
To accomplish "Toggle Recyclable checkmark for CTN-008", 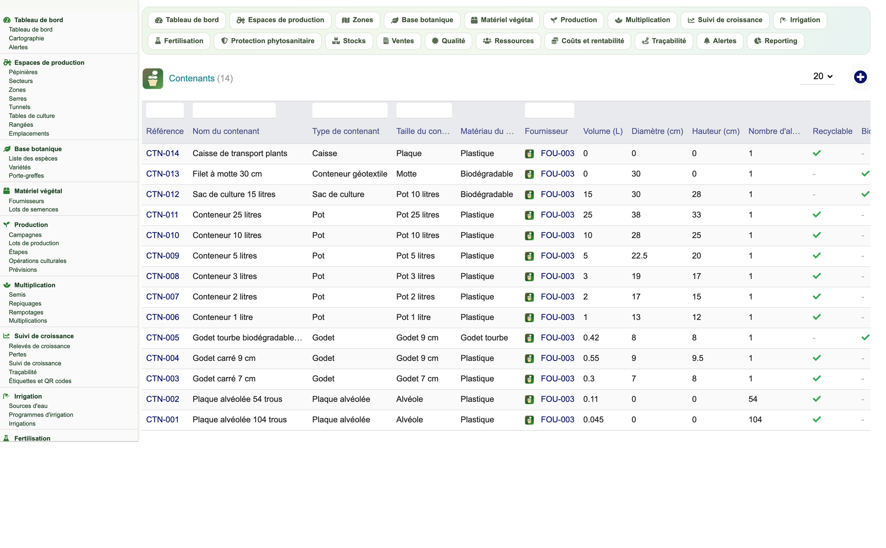I will [x=817, y=276].
